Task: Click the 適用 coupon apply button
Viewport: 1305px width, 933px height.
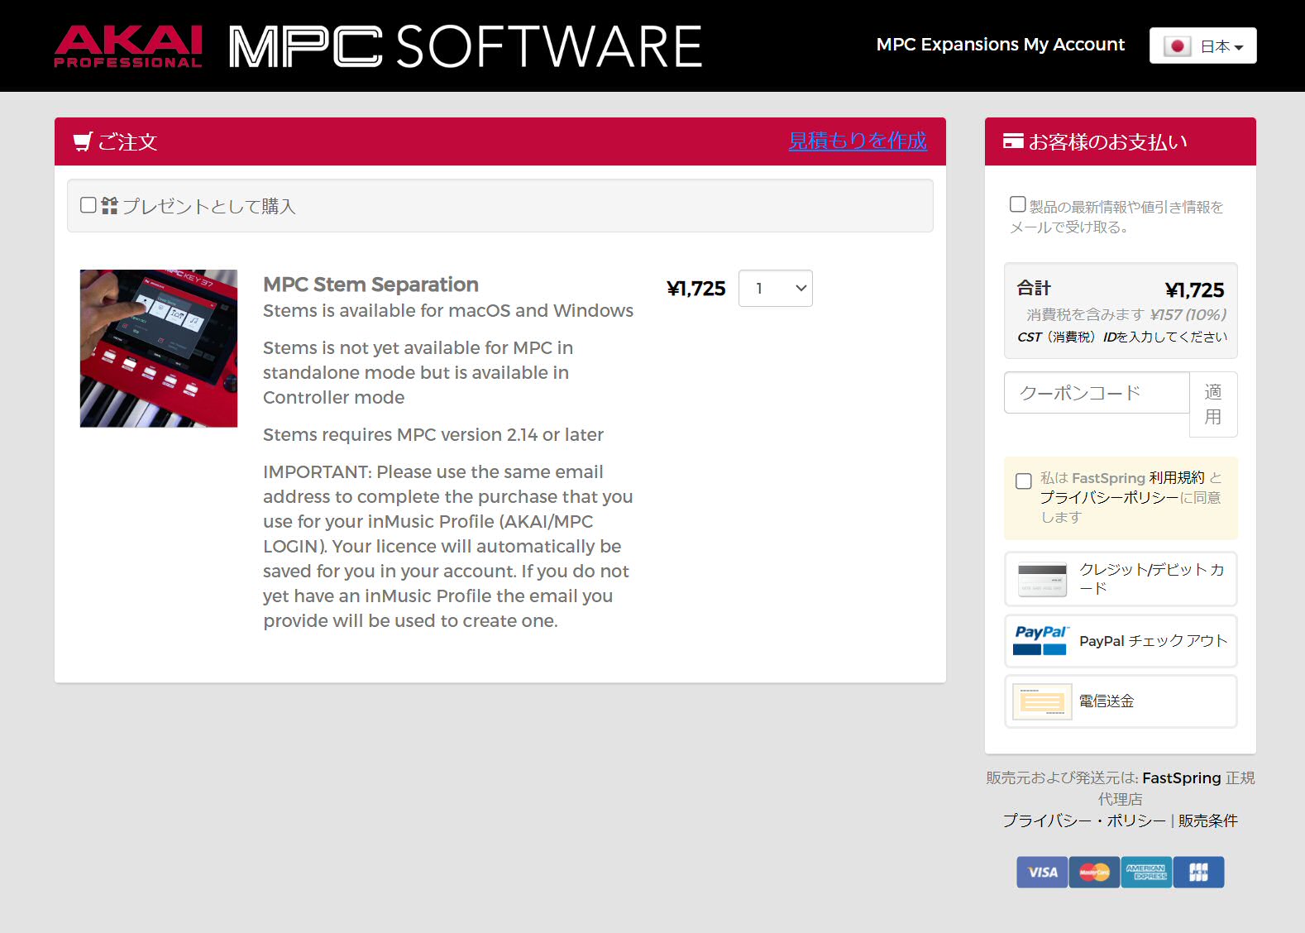Action: [1213, 404]
